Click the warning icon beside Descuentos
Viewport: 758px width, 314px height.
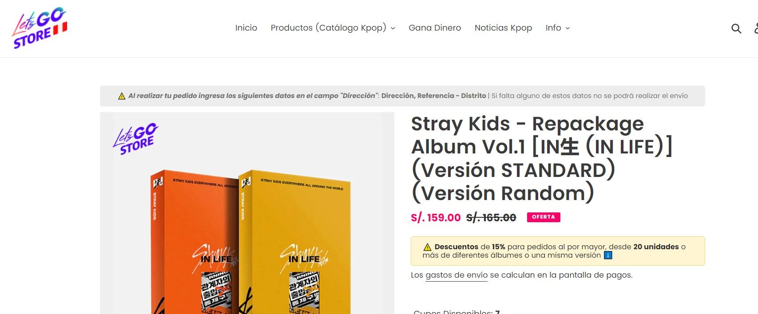(x=427, y=247)
